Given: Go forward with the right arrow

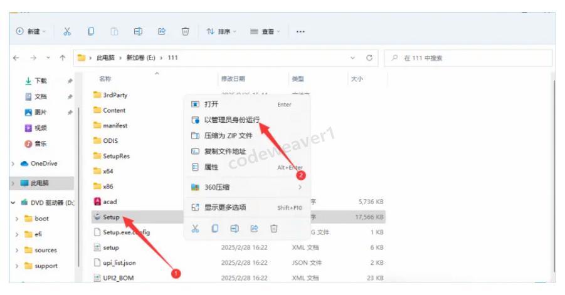Looking at the screenshot, I should pos(33,58).
